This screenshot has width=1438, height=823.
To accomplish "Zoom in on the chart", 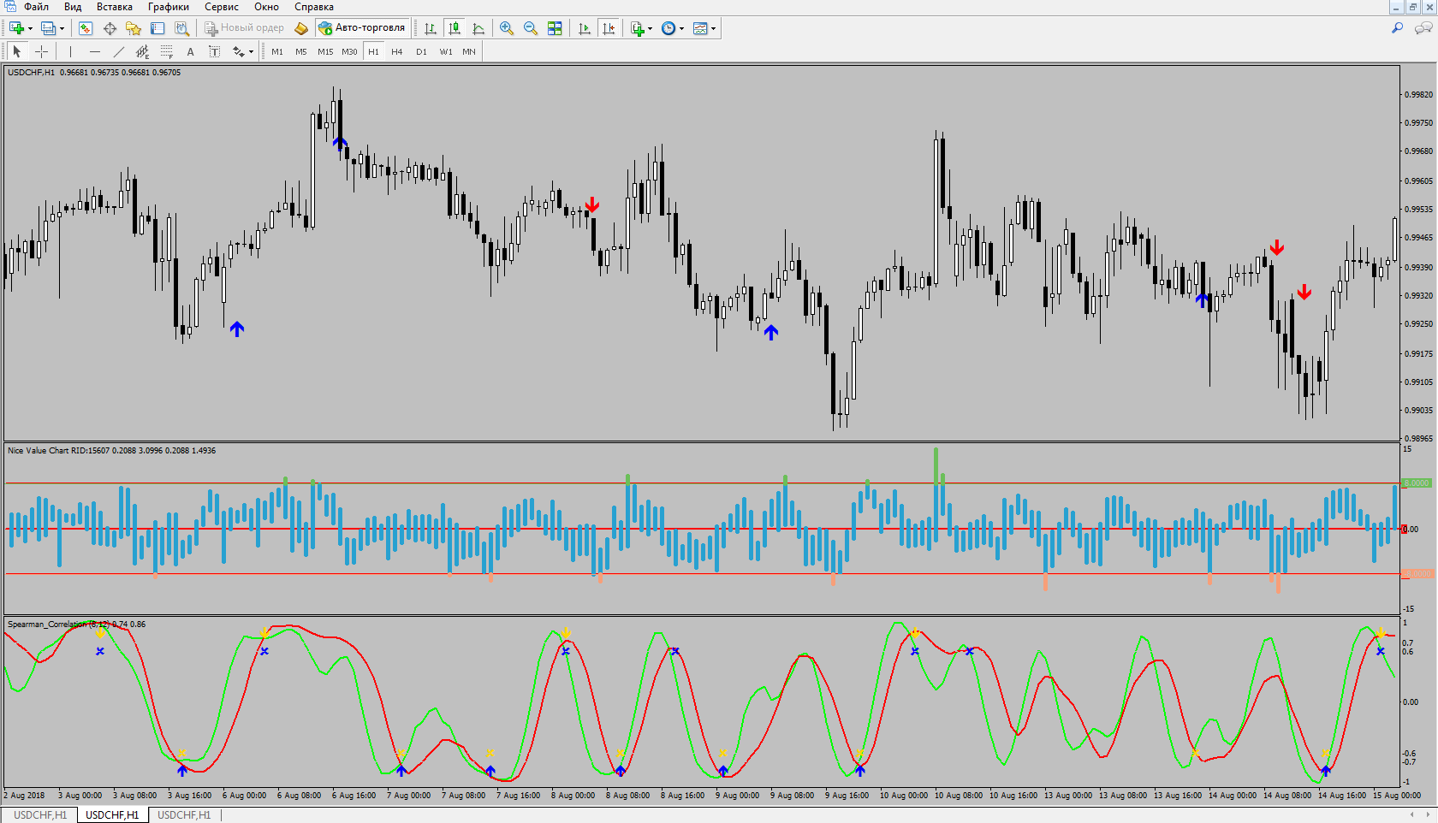I will coord(507,28).
